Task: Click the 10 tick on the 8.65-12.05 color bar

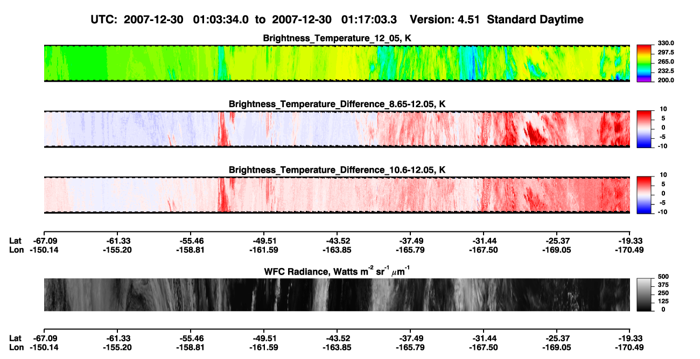Action: click(x=663, y=109)
